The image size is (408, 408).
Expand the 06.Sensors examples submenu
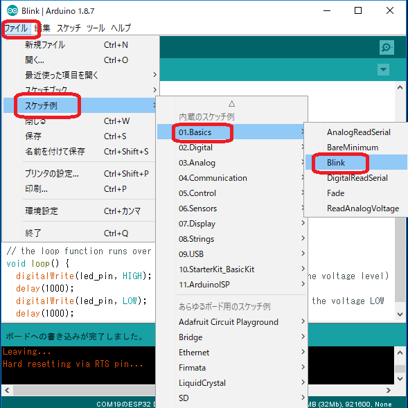point(231,209)
